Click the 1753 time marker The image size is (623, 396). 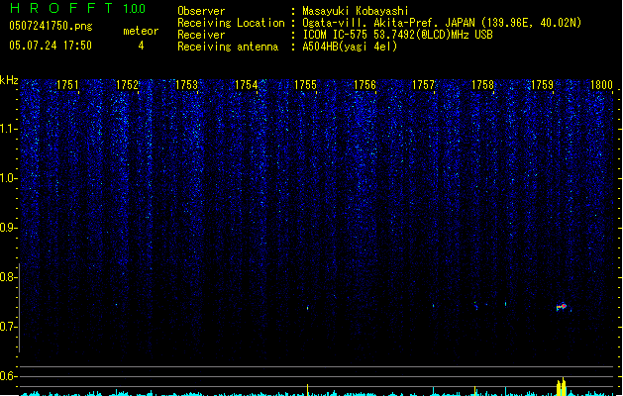pos(186,85)
